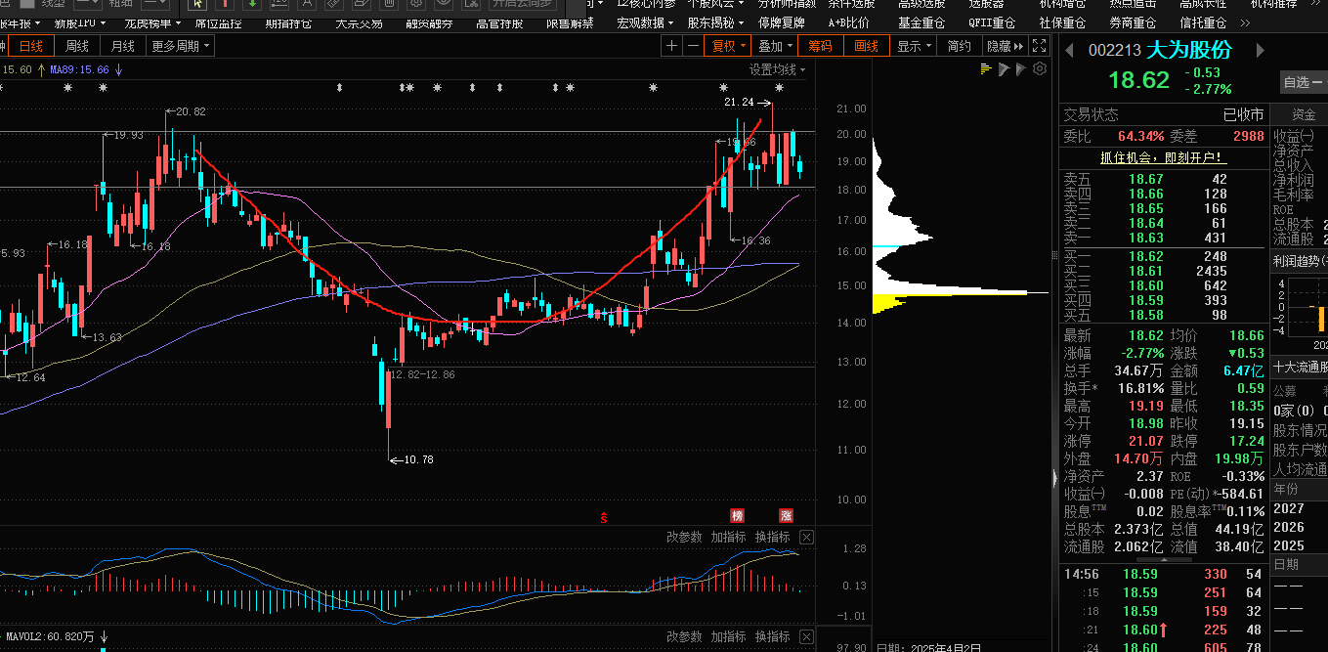Click stock name 大为股份
Image resolution: width=1328 pixels, height=652 pixels.
click(1189, 50)
